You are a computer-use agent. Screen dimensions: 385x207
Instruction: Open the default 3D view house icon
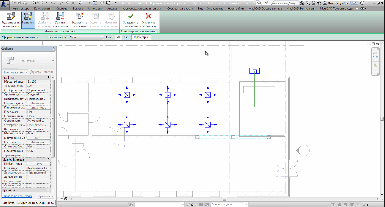(80, 3)
